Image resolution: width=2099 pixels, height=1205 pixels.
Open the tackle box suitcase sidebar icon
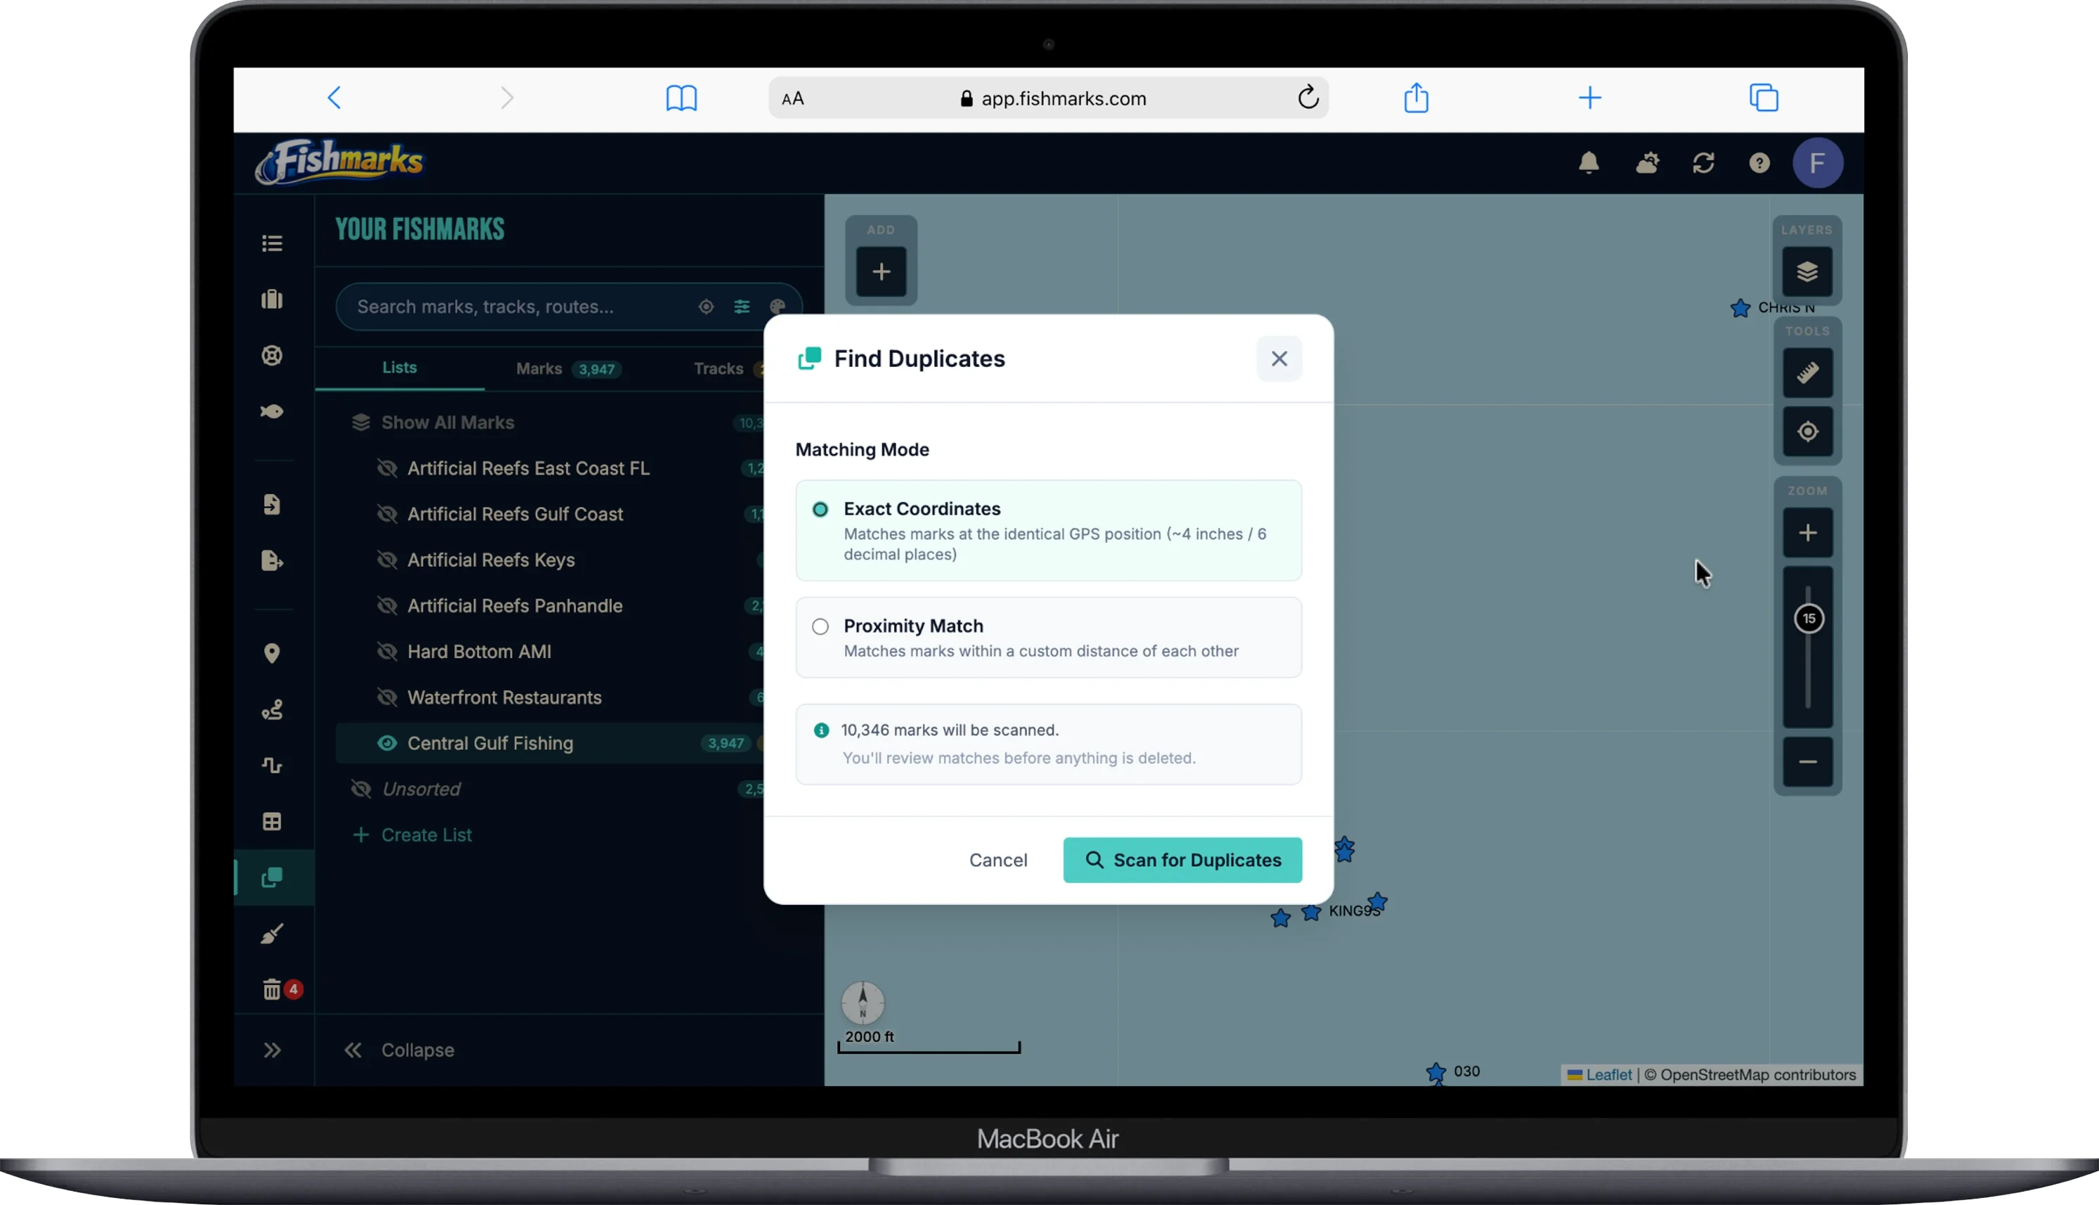(x=272, y=299)
